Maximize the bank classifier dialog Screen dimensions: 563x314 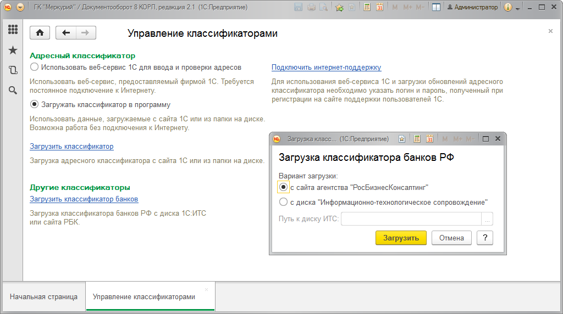485,139
